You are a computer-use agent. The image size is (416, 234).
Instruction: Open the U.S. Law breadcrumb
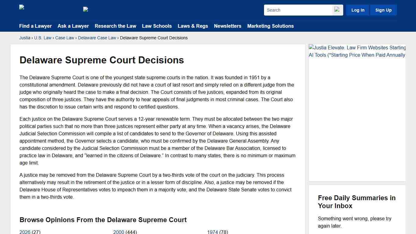(43, 38)
